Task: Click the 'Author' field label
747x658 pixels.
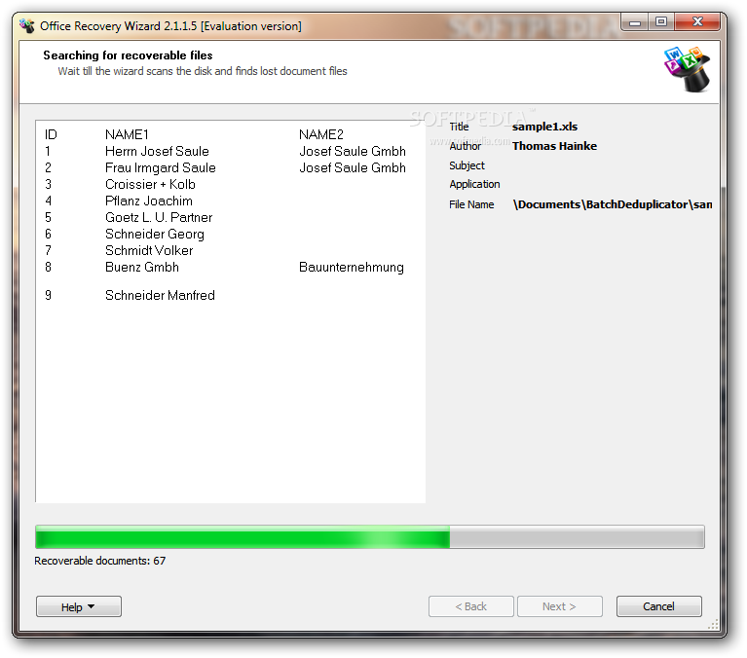Action: coord(465,146)
